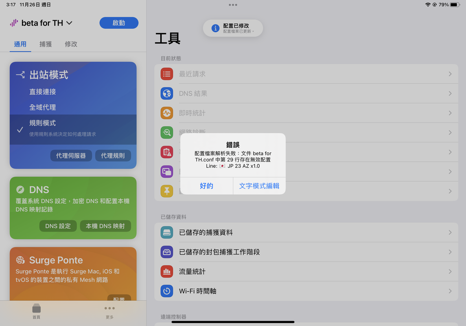
Task: Open the 最近請求 row
Action: (306, 74)
